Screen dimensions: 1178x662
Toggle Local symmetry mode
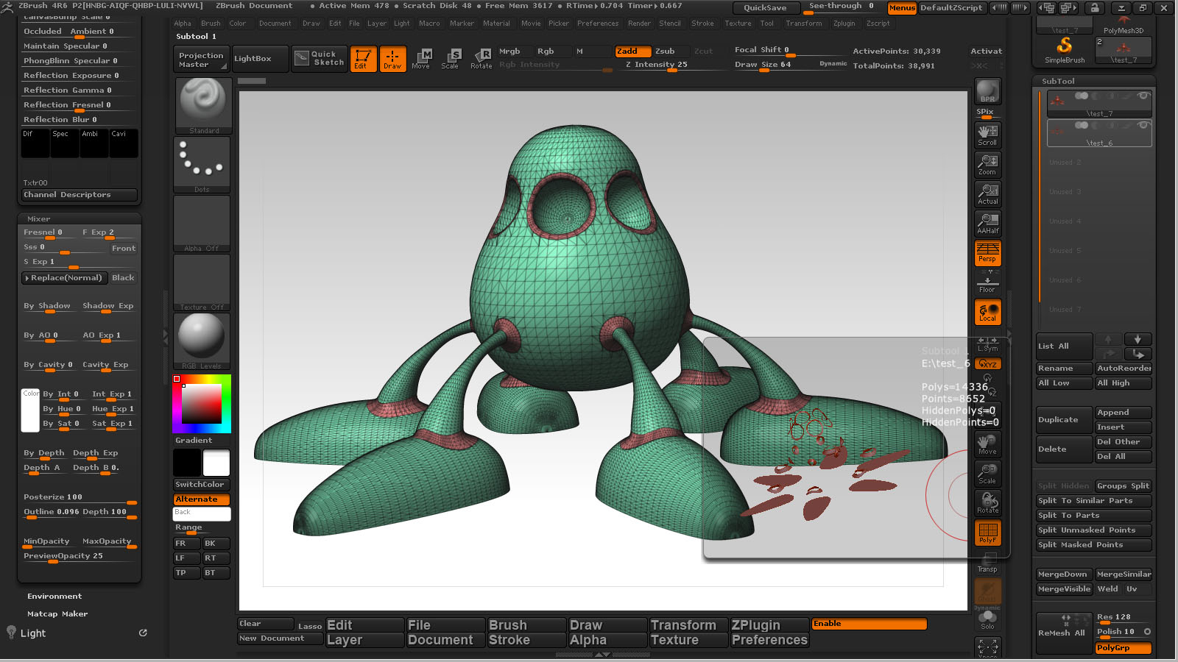(987, 311)
